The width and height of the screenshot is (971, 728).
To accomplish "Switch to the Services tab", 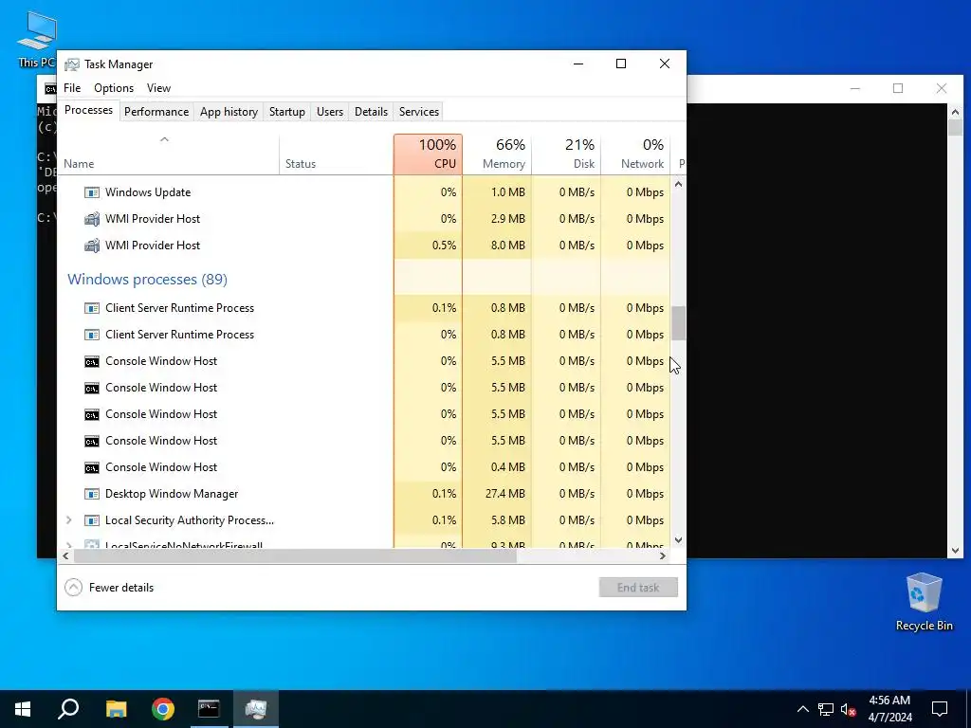I will click(418, 112).
